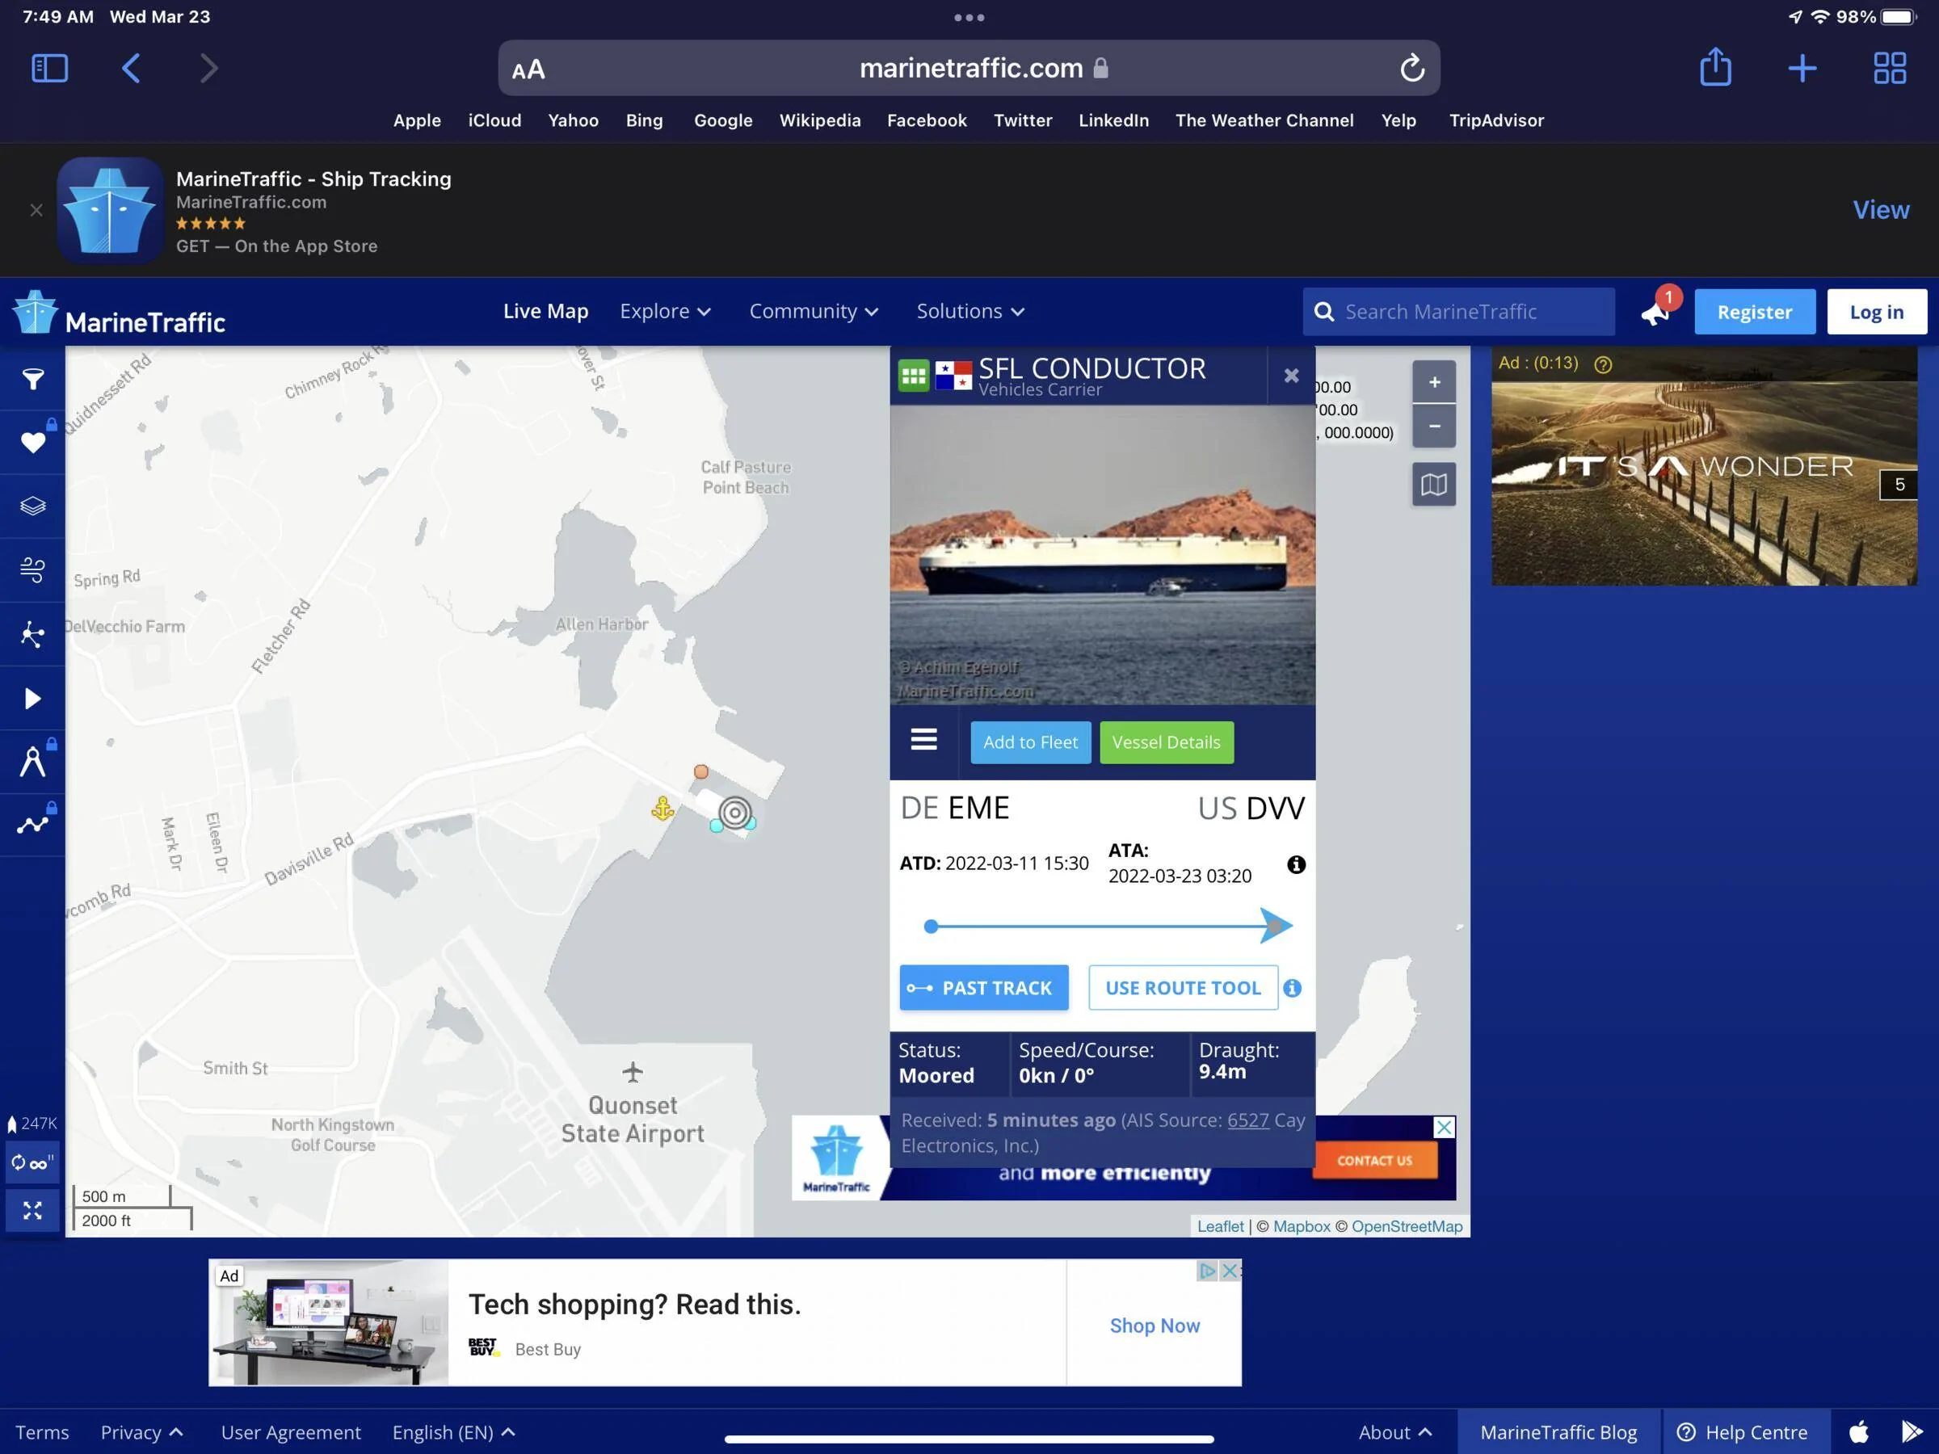Close the MarineTraffic bottom ad overlay
The height and width of the screenshot is (1454, 1939).
pyautogui.click(x=1444, y=1127)
